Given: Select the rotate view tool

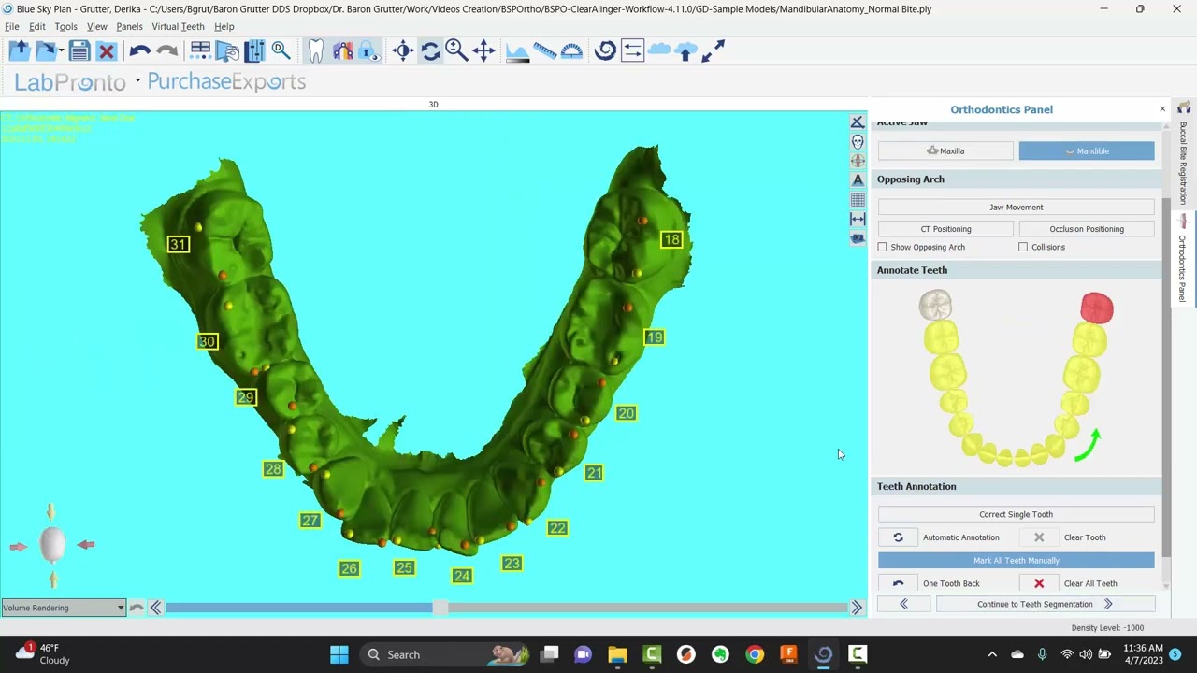Looking at the screenshot, I should (430, 50).
